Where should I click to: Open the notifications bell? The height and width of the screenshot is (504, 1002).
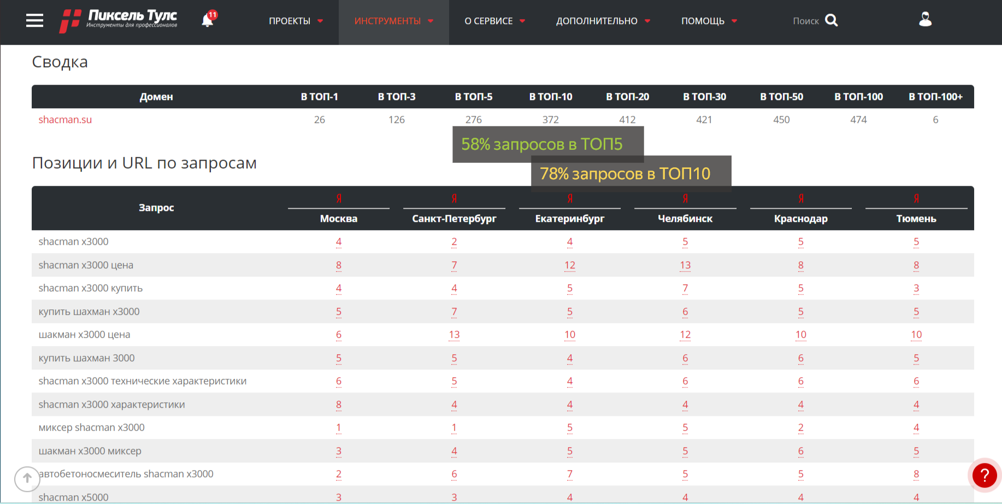coord(208,20)
